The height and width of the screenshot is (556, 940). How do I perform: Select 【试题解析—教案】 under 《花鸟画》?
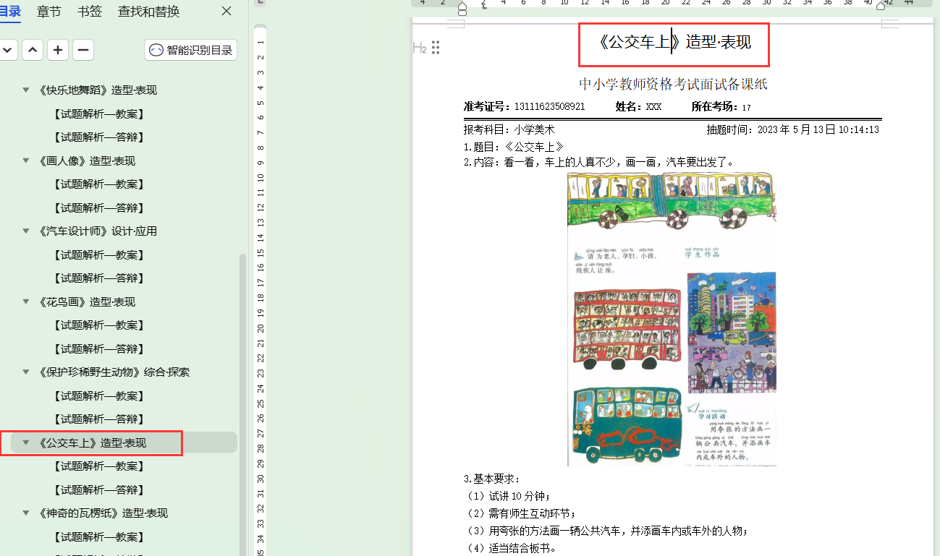(98, 325)
